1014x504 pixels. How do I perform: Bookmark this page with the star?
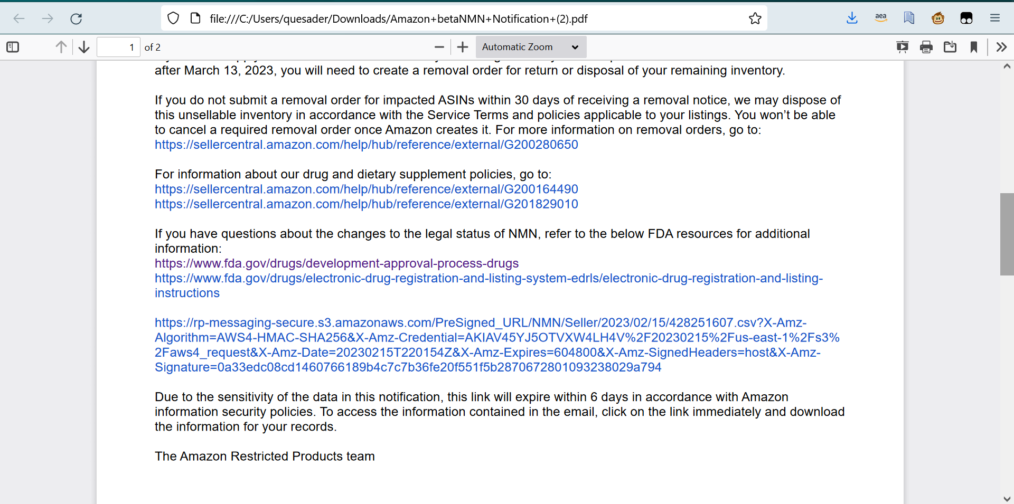[755, 19]
